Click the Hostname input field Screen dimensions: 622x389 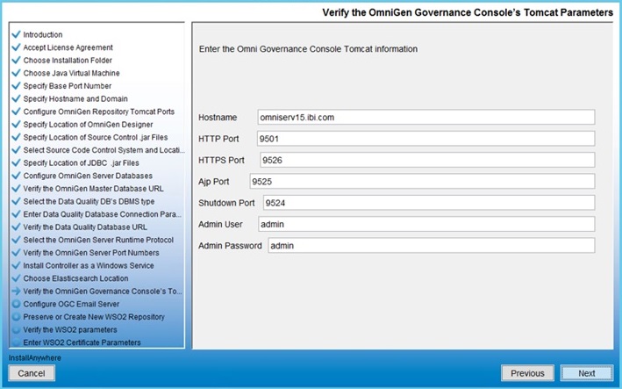(x=426, y=117)
